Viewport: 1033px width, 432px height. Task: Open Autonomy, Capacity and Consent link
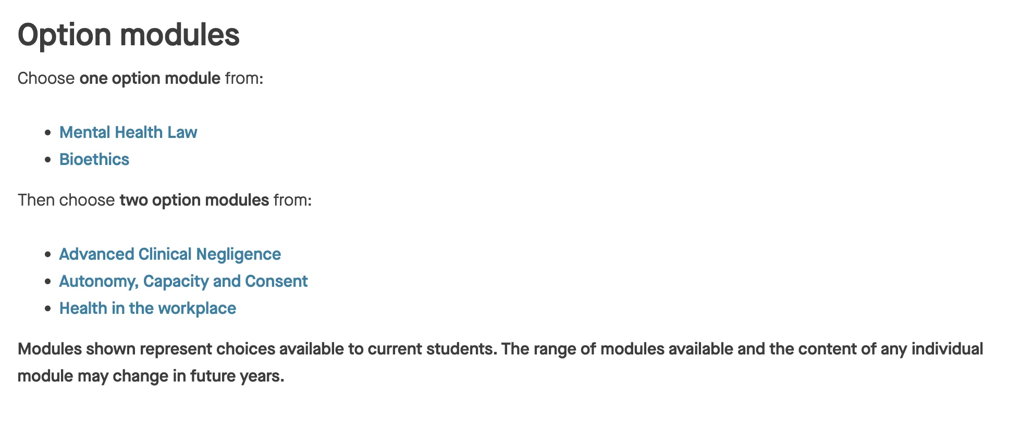[x=183, y=281]
